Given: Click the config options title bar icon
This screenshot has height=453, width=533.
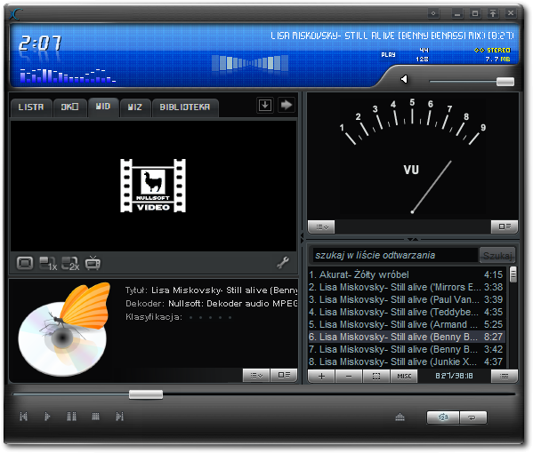Looking at the screenshot, I should (433, 13).
